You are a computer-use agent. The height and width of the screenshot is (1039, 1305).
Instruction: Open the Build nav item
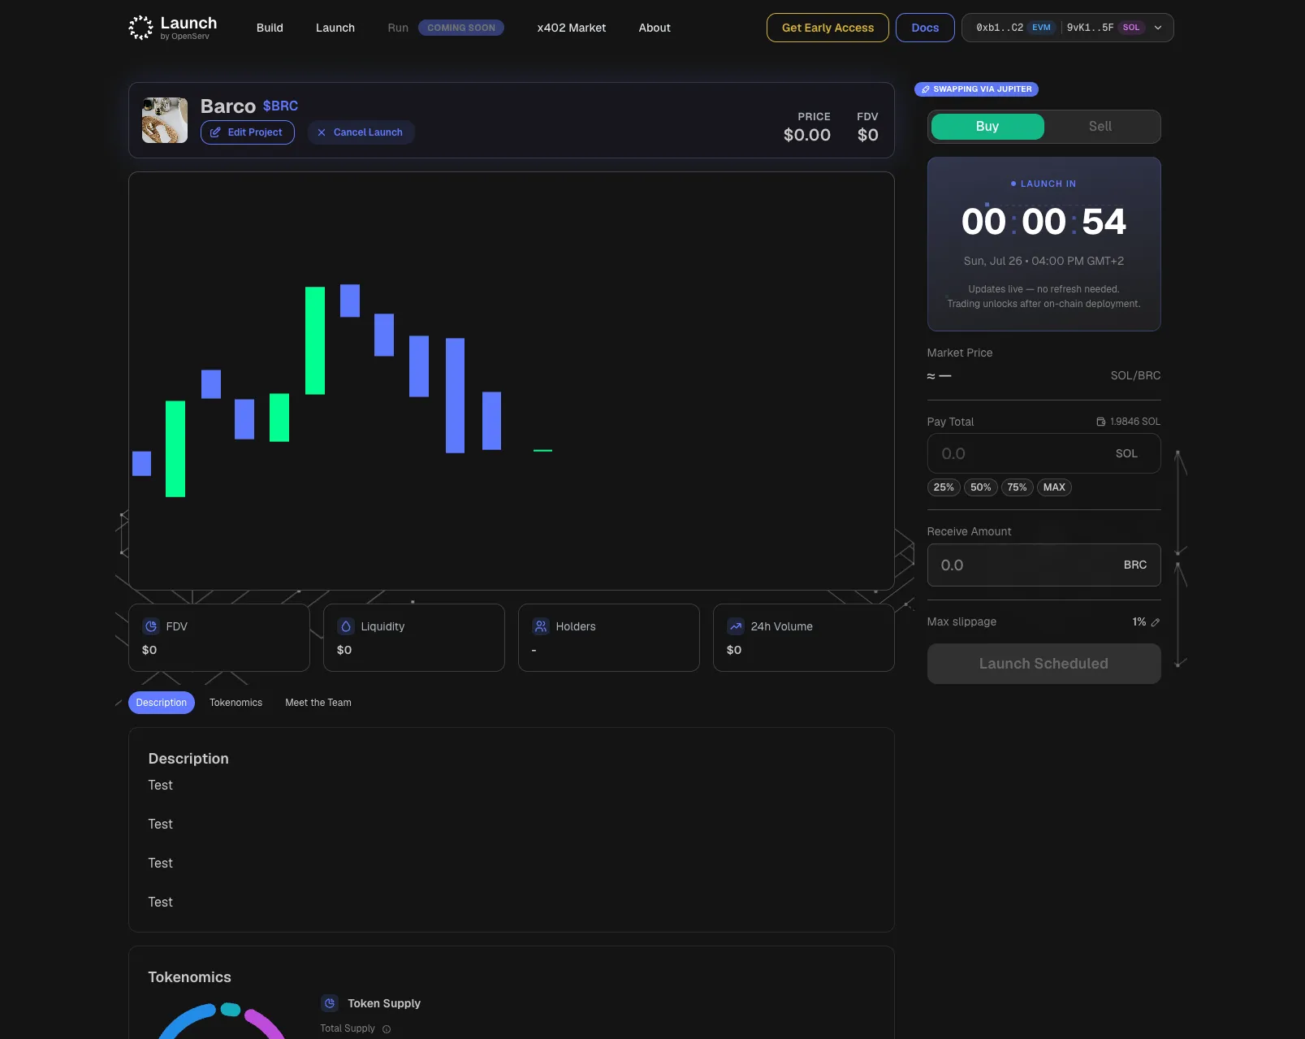tap(270, 28)
